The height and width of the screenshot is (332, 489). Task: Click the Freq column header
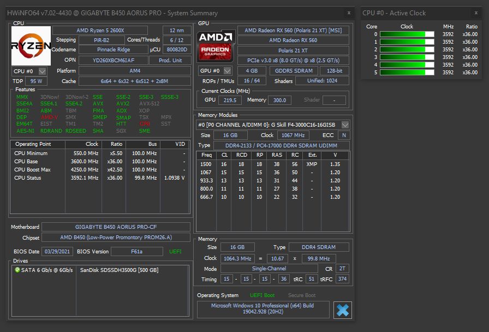[206, 155]
